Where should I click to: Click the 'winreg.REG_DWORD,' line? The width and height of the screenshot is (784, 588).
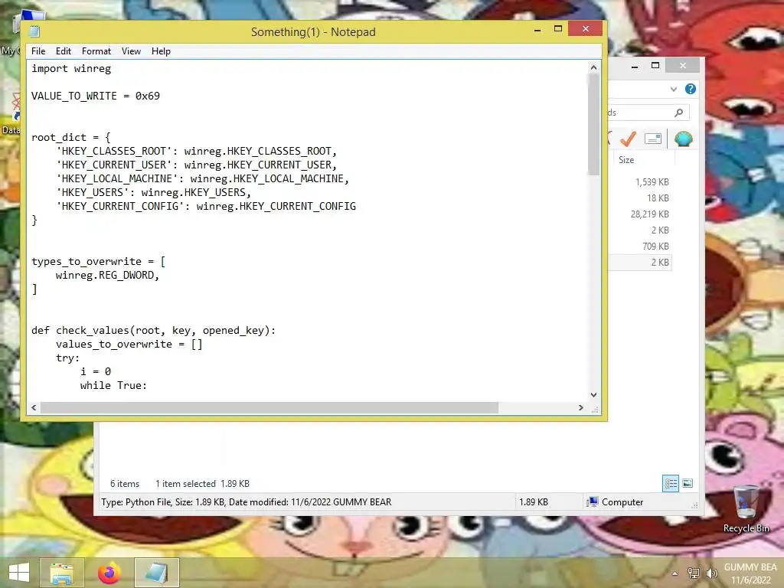[107, 275]
